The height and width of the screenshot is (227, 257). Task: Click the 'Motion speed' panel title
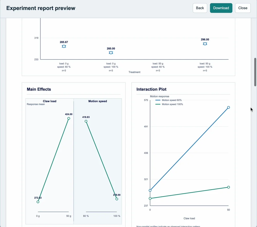point(98,101)
